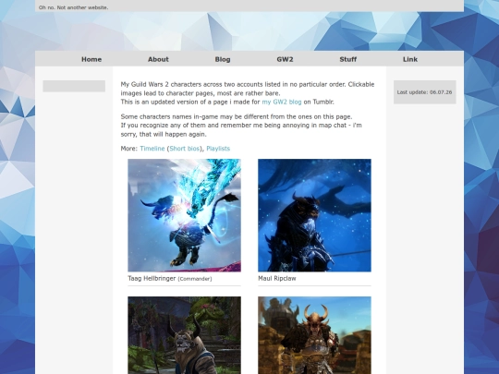Open the charr in jungle ruins thumbnail
Image resolution: width=499 pixels, height=374 pixels.
[x=184, y=335]
